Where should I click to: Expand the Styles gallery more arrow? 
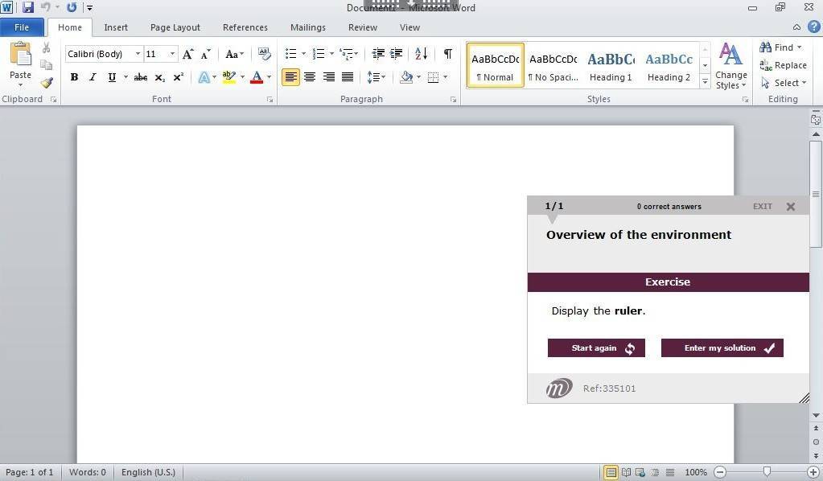(x=705, y=81)
